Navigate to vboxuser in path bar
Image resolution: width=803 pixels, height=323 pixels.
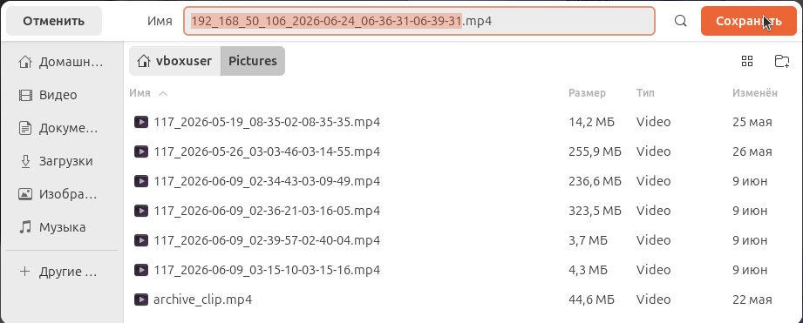click(x=175, y=61)
